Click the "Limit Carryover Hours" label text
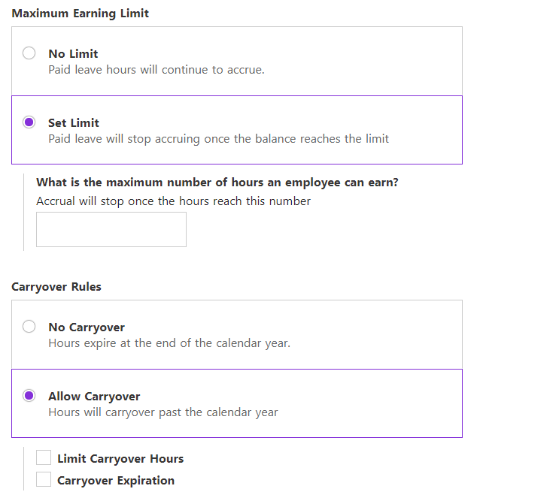Screen dimensions: 559x501 [120, 459]
